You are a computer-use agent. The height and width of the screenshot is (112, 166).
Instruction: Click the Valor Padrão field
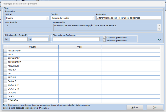click(x=28, y=26)
